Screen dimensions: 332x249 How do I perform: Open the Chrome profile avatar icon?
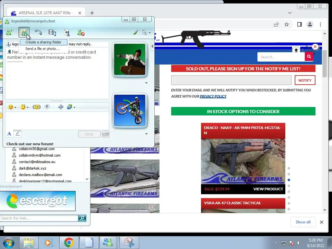[310, 24]
